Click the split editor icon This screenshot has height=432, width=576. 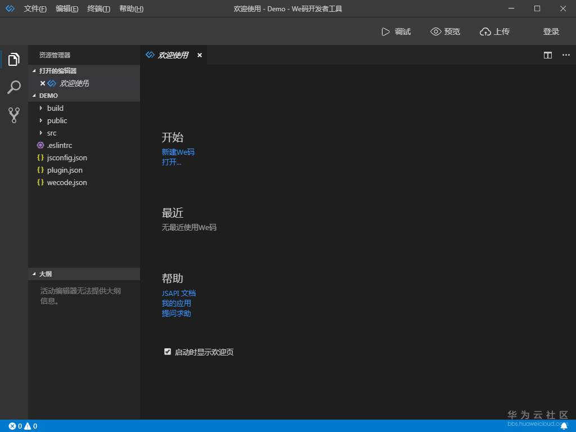point(548,55)
